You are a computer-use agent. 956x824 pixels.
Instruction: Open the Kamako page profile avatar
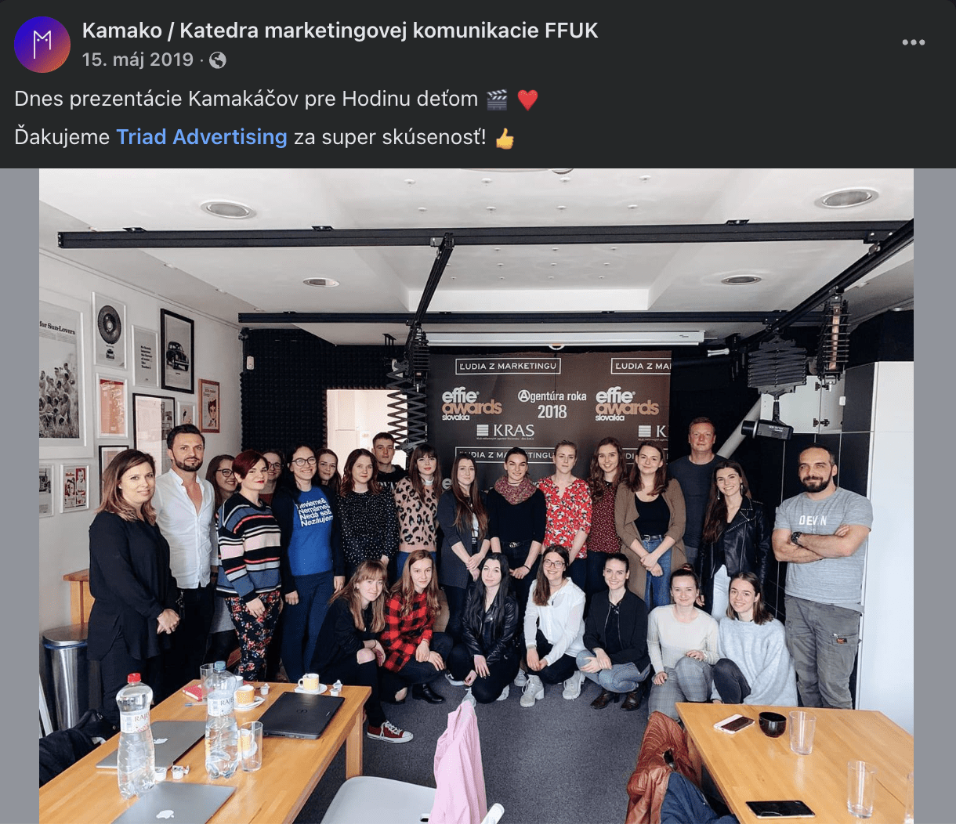coord(42,45)
